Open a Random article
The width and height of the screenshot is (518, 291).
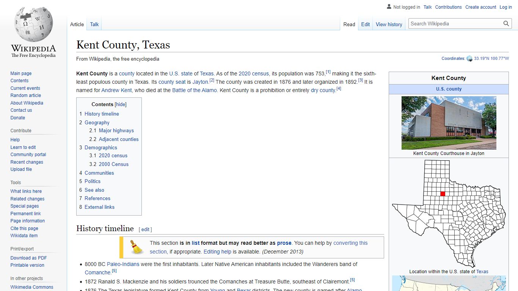[x=25, y=95]
